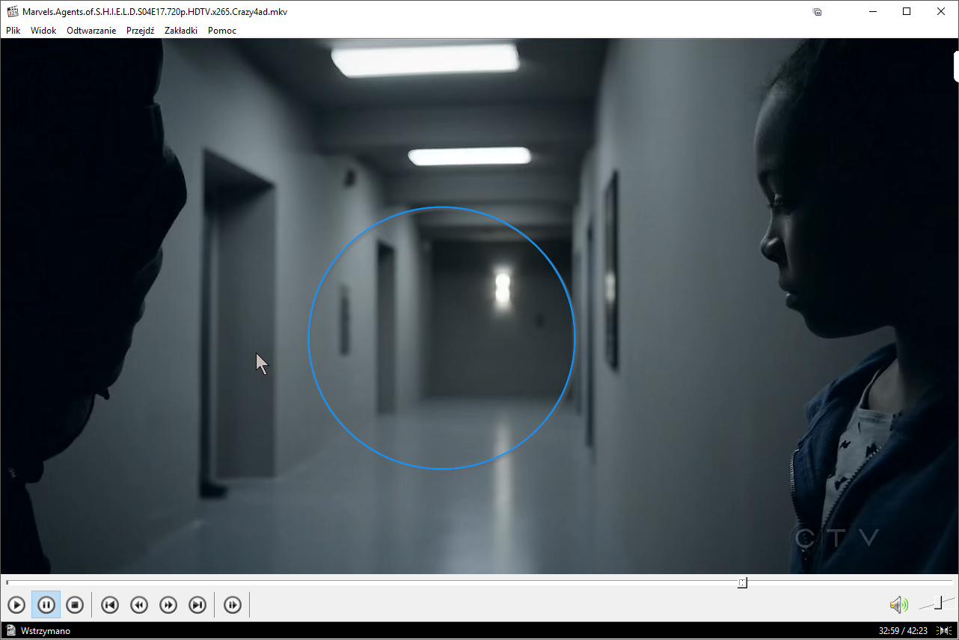The height and width of the screenshot is (640, 959).
Task: Expand the Zakładki menu
Action: [181, 31]
